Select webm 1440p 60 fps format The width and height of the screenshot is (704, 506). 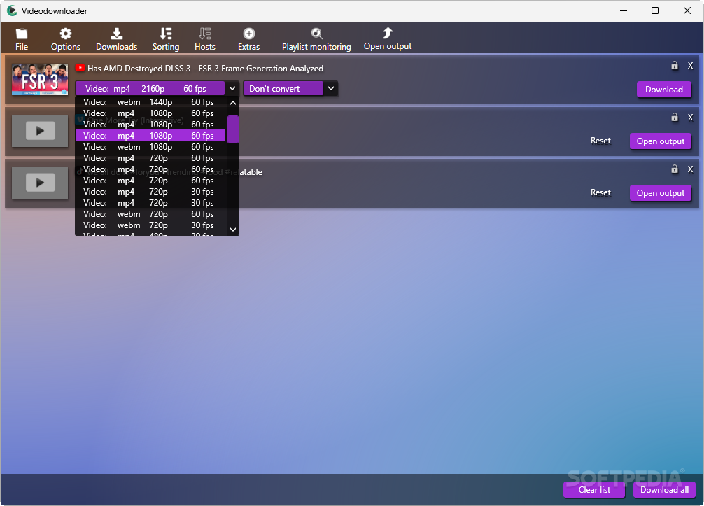click(x=151, y=102)
